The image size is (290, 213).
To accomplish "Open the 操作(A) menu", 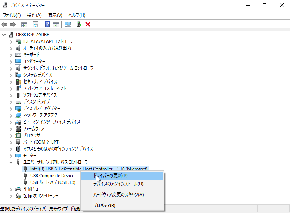I will coord(34,15).
